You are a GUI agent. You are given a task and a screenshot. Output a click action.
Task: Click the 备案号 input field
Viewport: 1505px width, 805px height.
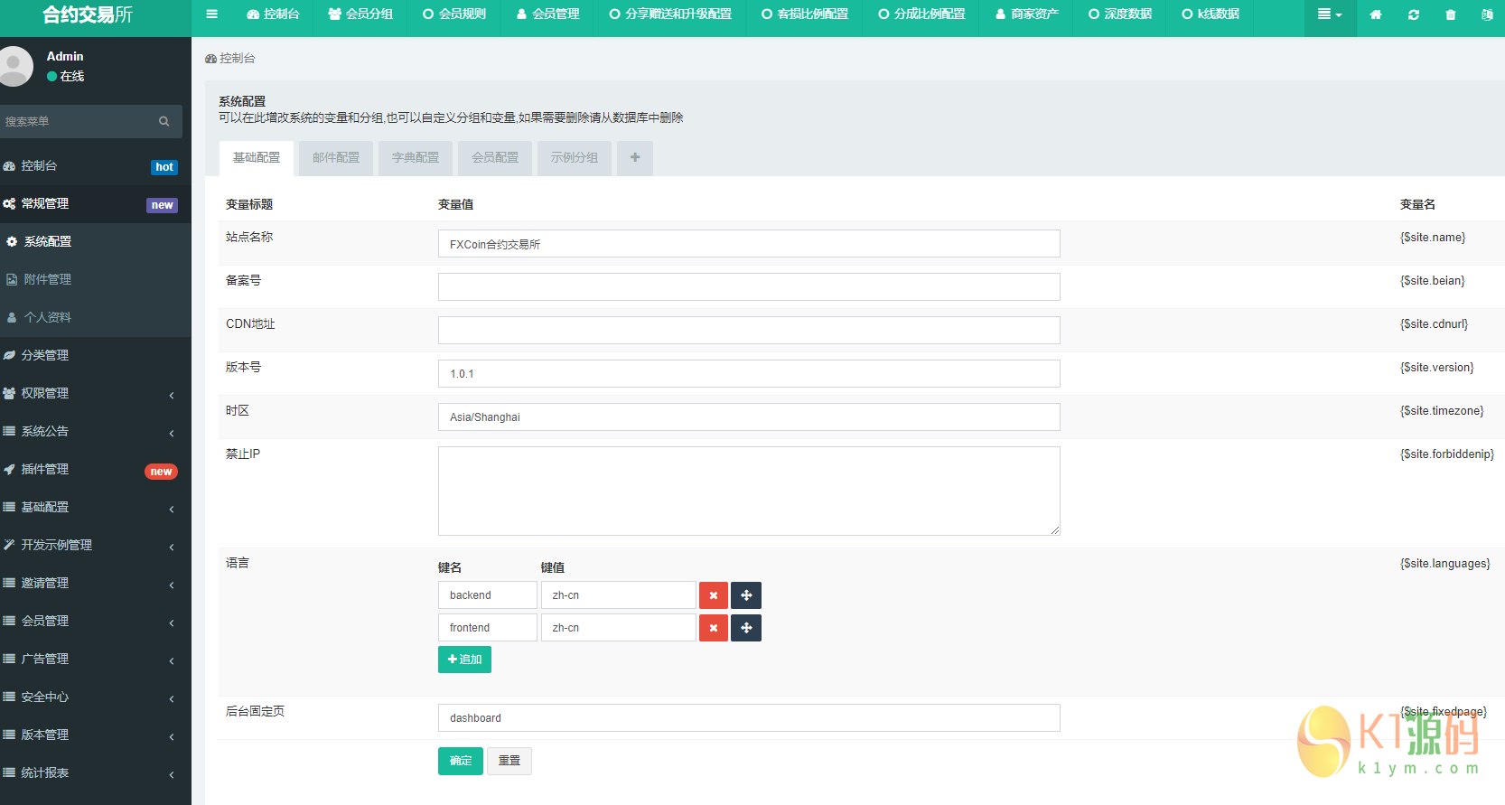coord(749,287)
